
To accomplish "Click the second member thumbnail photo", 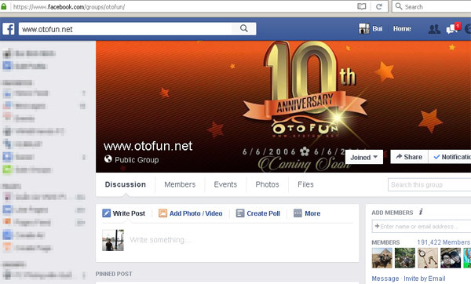I will [x=404, y=258].
